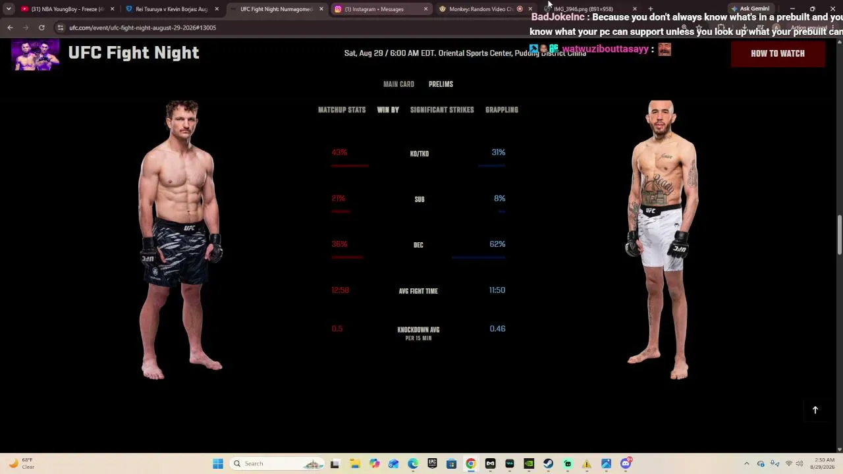Click the left fighter's 43% KO/TKO value

[x=339, y=153]
